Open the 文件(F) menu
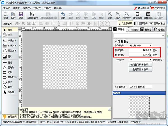 pyautogui.click(x=6, y=8)
